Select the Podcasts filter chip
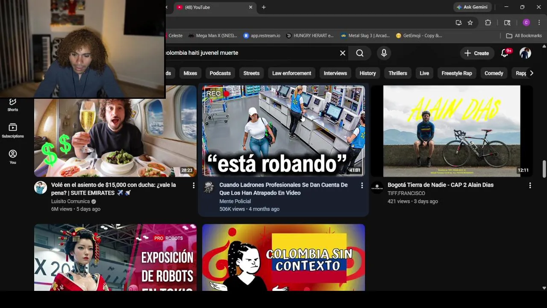Viewport: 547px width, 308px height. [220, 73]
